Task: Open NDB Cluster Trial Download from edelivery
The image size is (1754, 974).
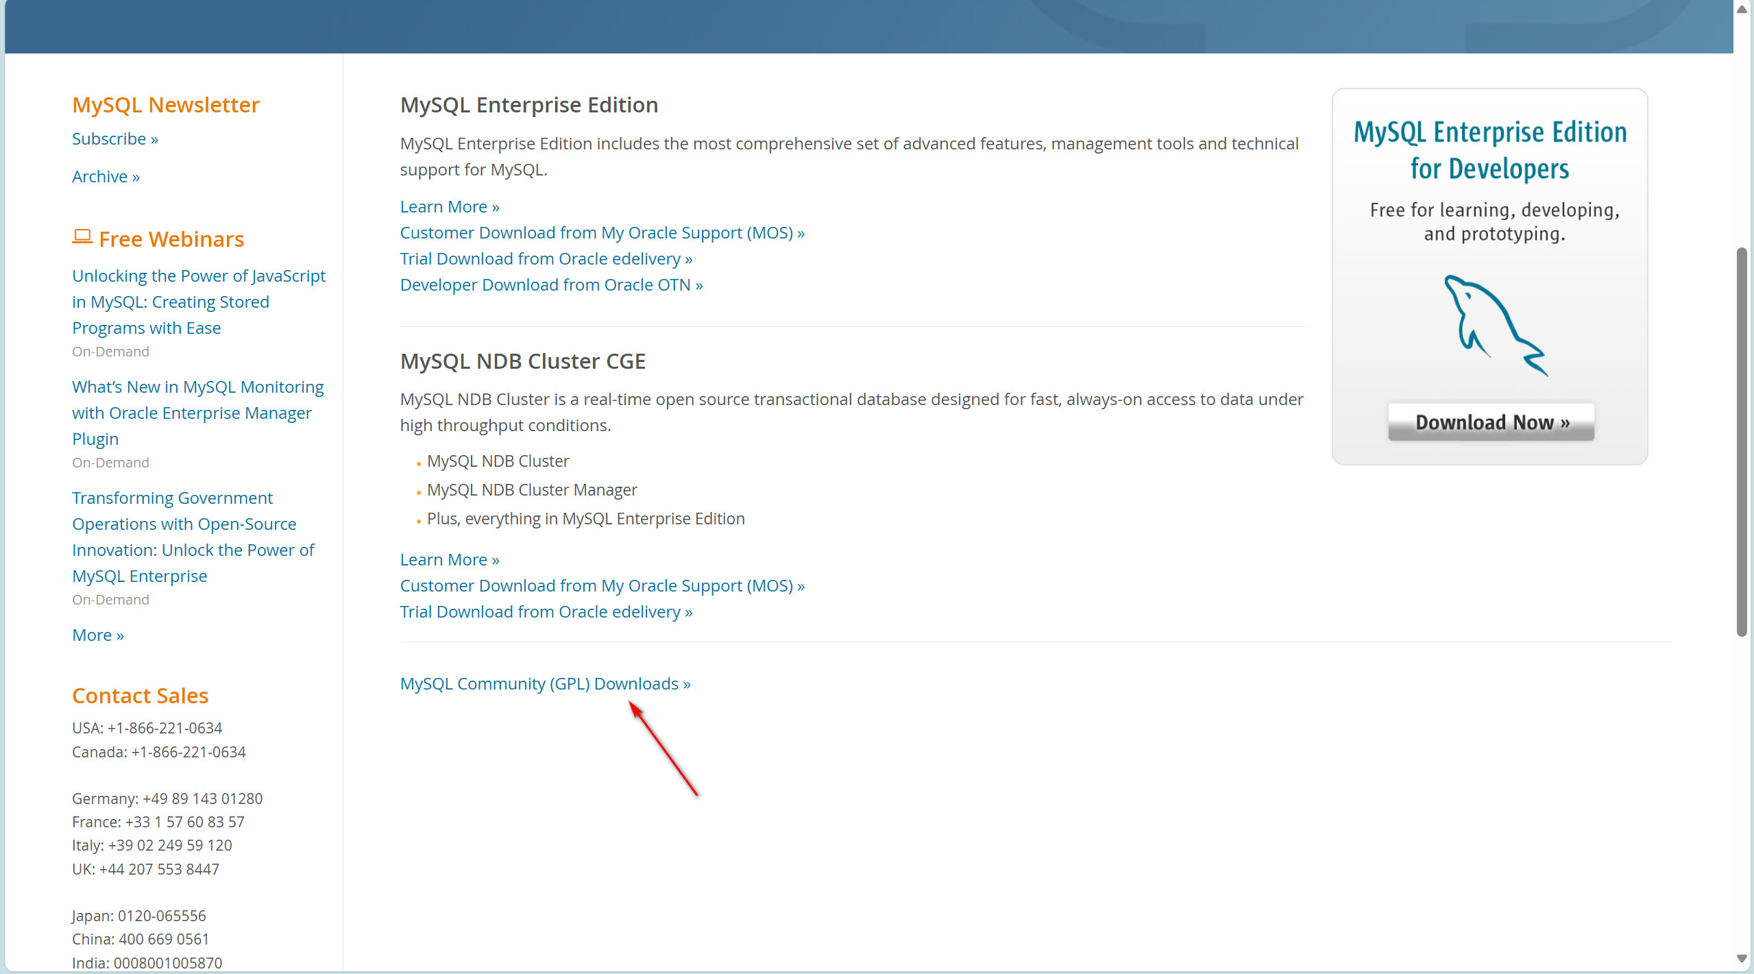Action: tap(546, 612)
